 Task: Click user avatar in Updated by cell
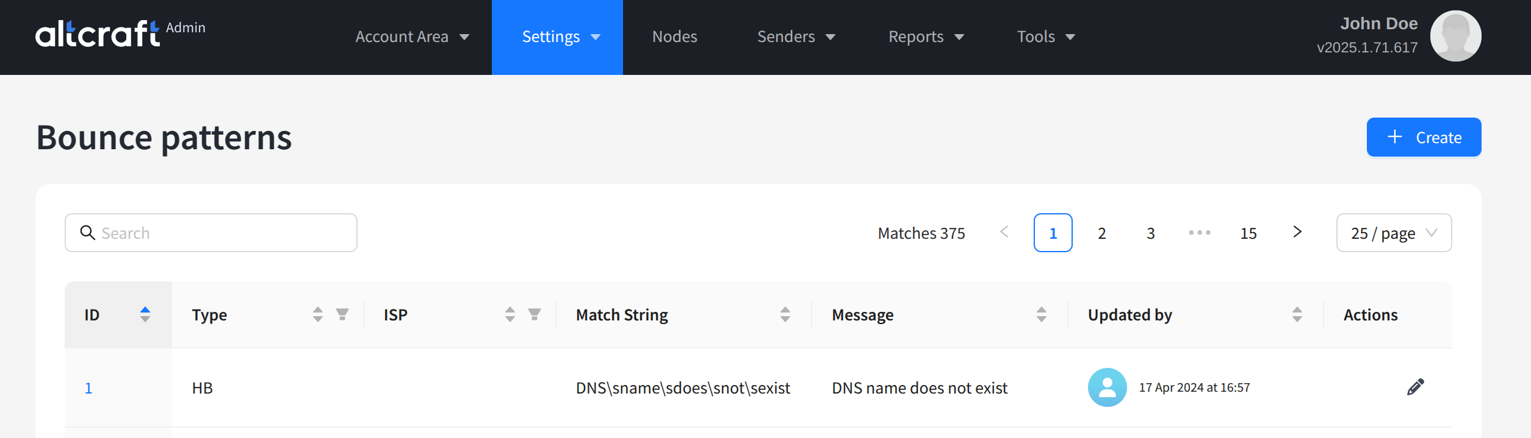1107,387
